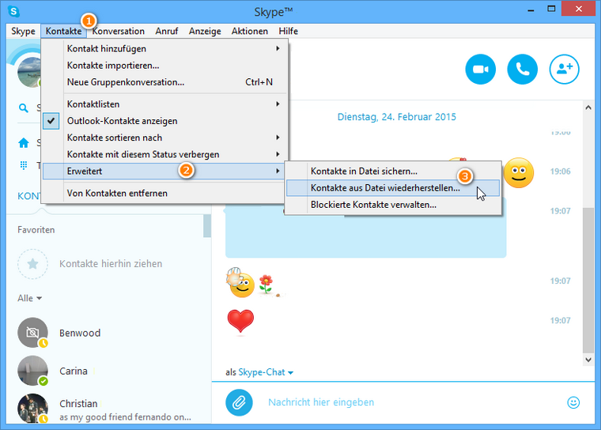601x430 pixels.
Task: Click Benwood's avatar picture
Action: coord(32,333)
